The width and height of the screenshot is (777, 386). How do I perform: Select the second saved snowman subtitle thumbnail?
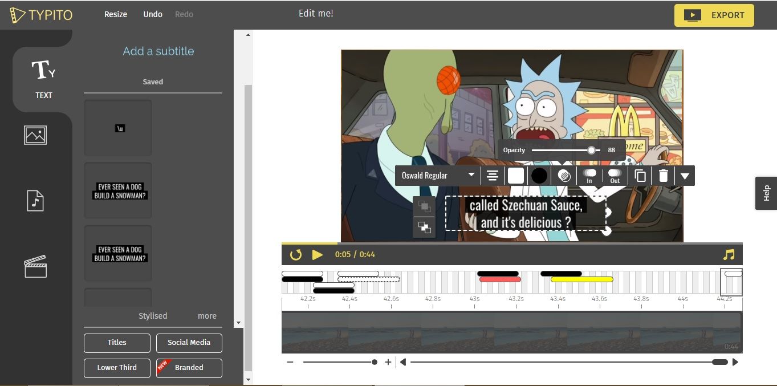[x=118, y=190]
